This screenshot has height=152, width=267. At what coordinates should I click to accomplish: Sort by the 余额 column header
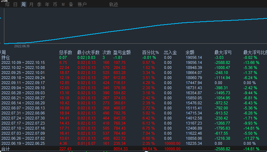tap(190, 52)
